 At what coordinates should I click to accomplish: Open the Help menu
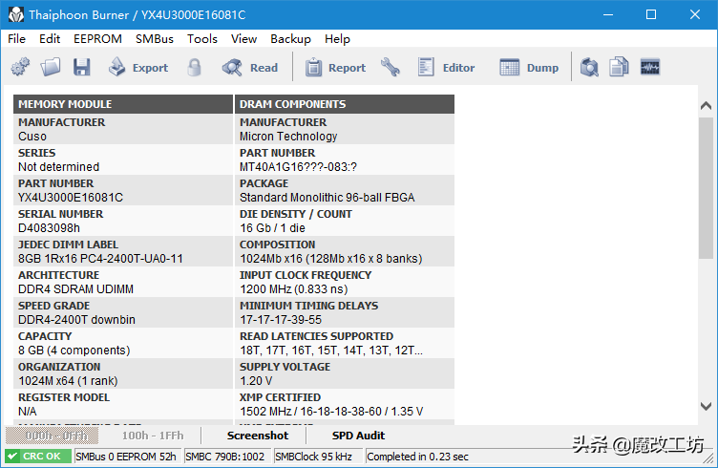337,39
